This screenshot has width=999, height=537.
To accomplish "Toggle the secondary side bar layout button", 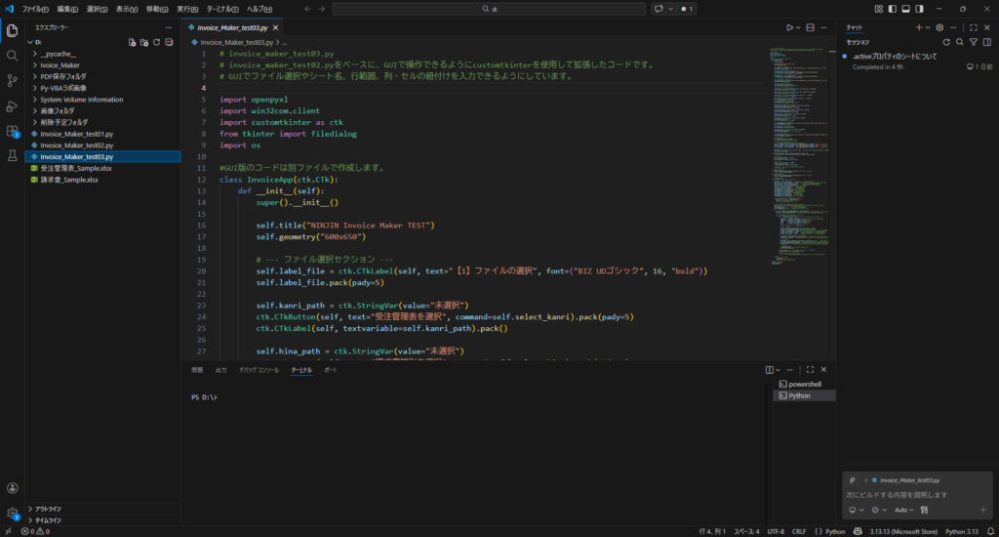I will tap(919, 9).
